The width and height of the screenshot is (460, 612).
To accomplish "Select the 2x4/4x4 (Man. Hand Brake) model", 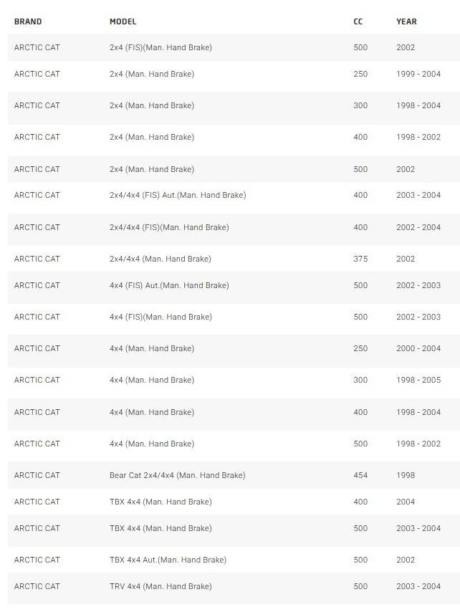I will point(160,259).
